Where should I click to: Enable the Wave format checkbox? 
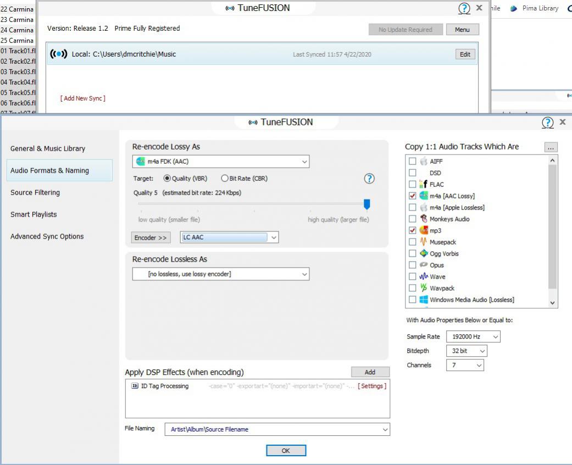413,277
